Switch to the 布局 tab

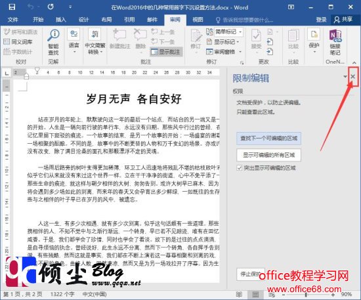(x=106, y=20)
